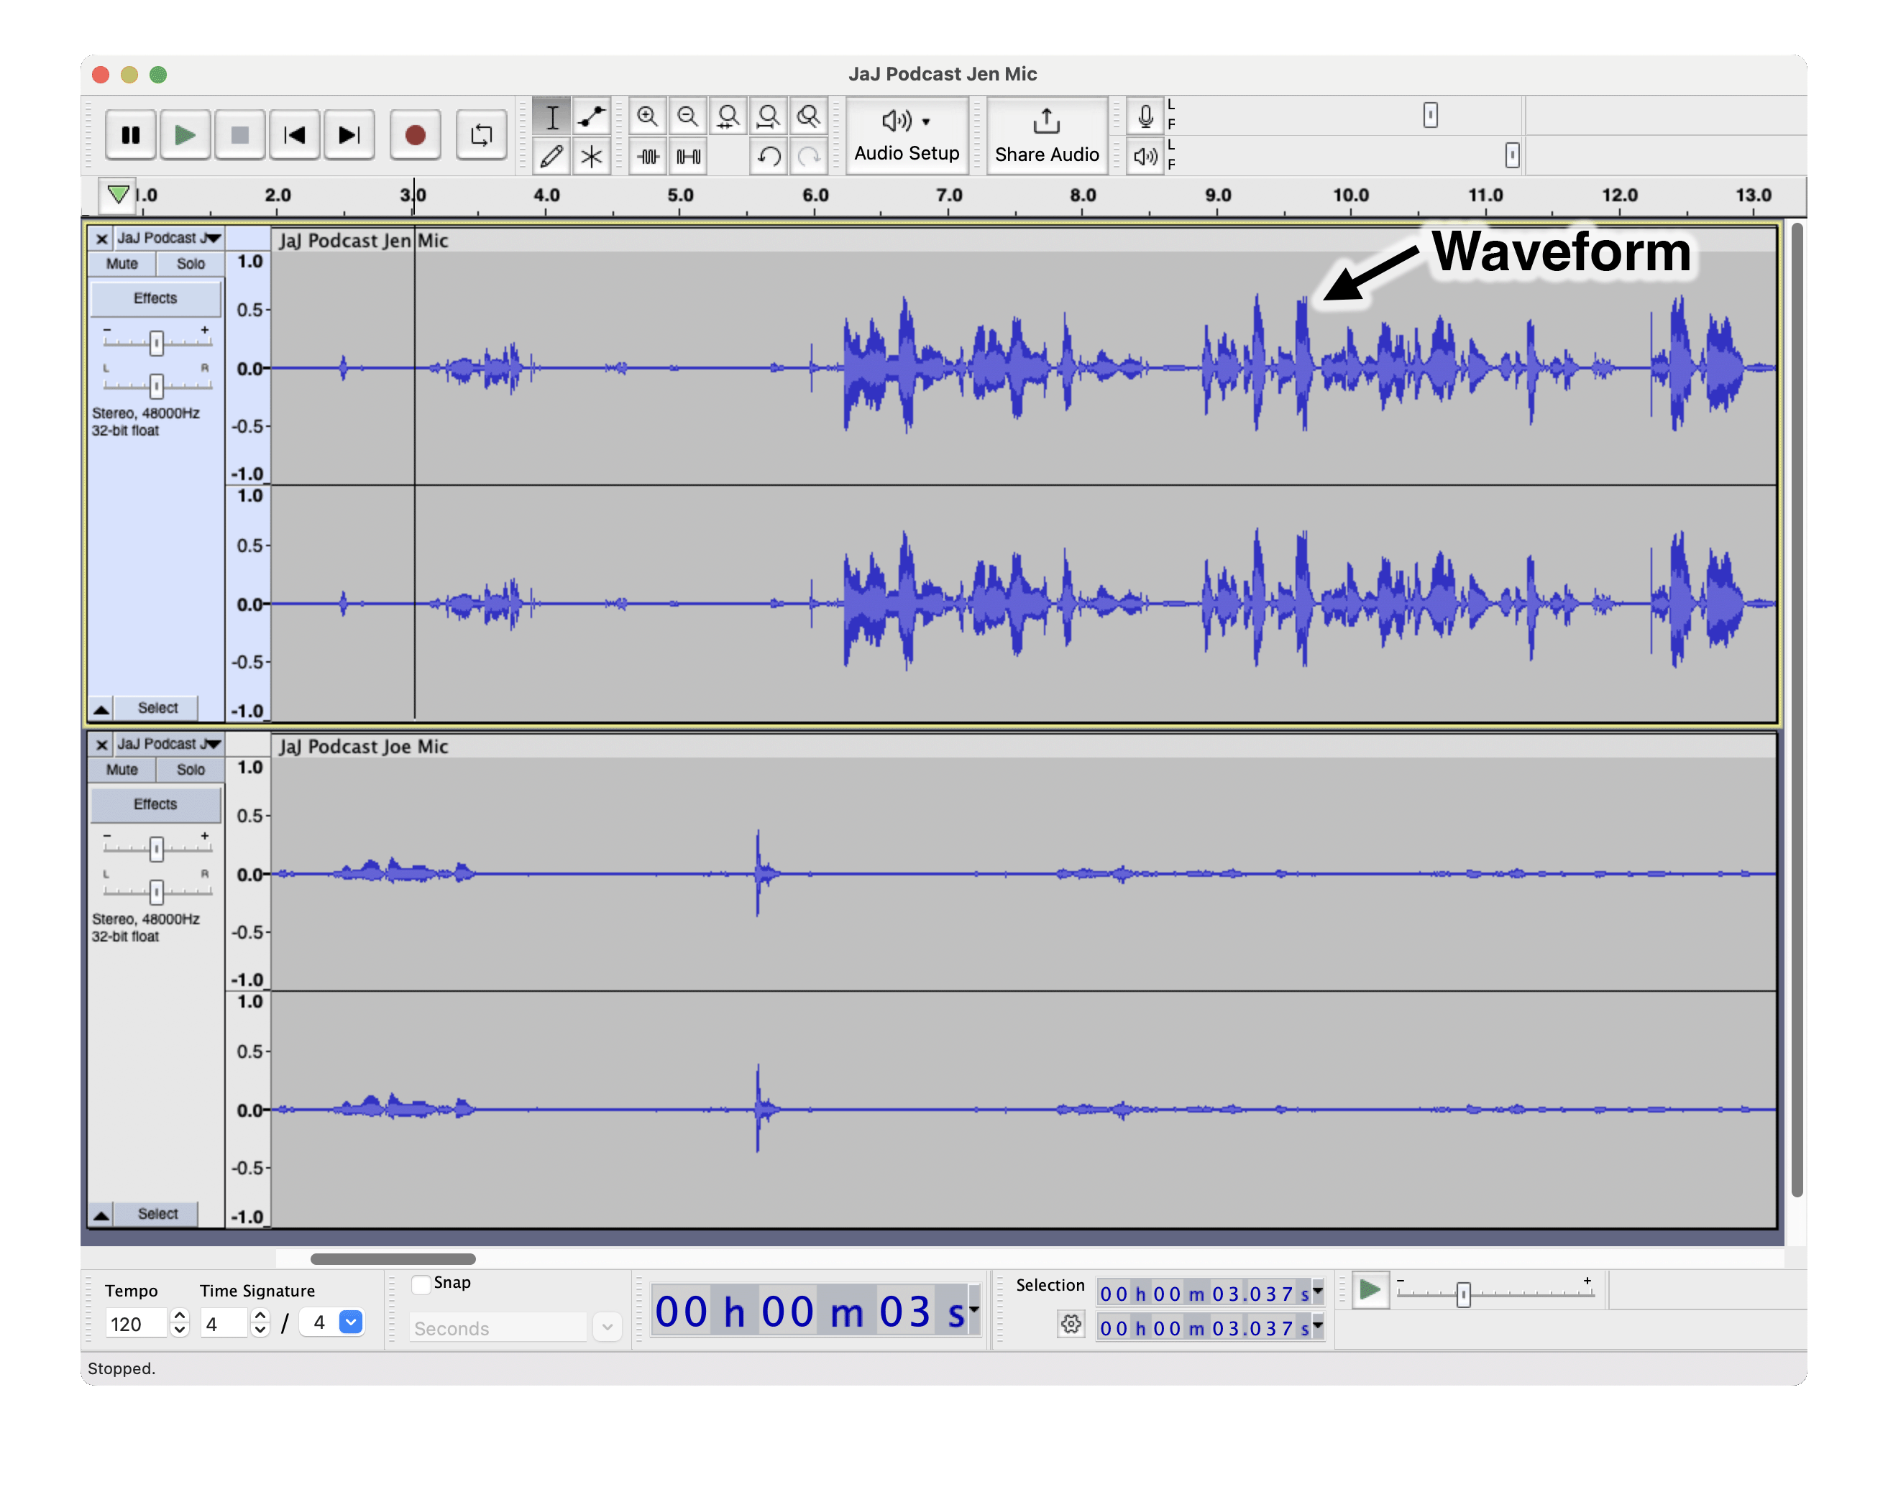The image size is (1888, 1492).
Task: Click the Silence audio selection icon
Action: click(x=687, y=157)
